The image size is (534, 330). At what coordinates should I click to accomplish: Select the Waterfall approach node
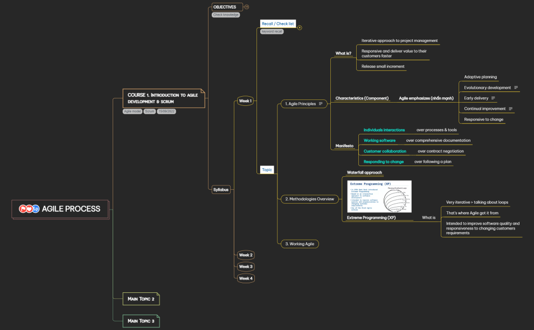[x=364, y=173]
